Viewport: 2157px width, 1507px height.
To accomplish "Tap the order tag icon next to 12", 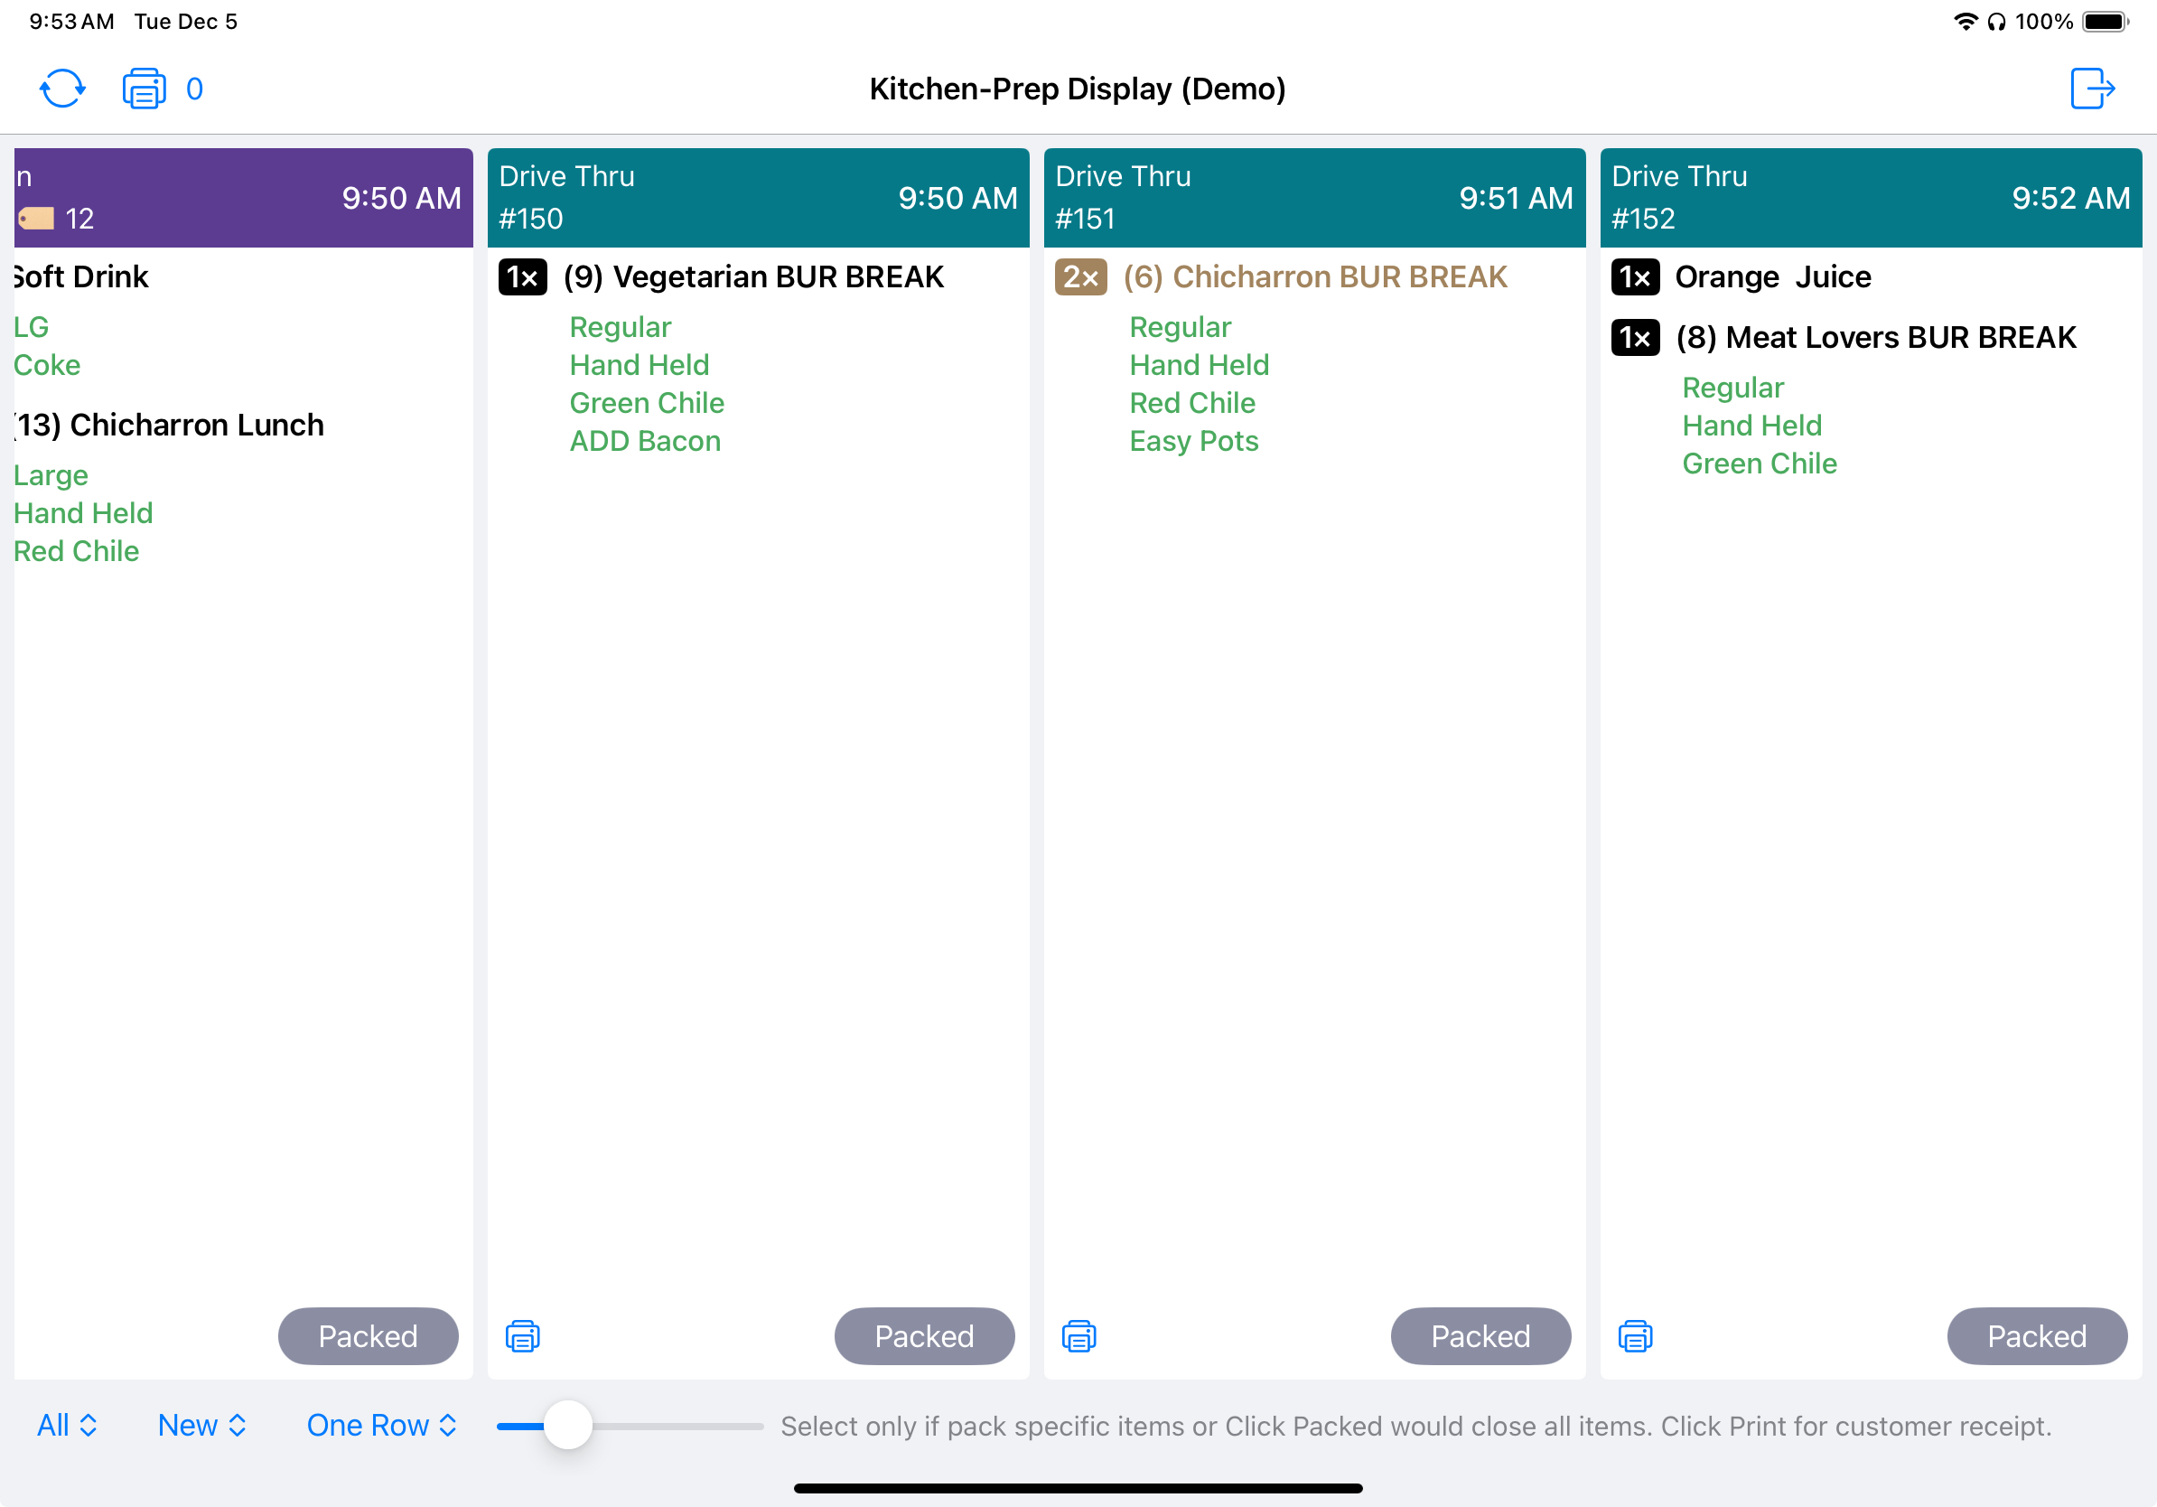I will 37,219.
